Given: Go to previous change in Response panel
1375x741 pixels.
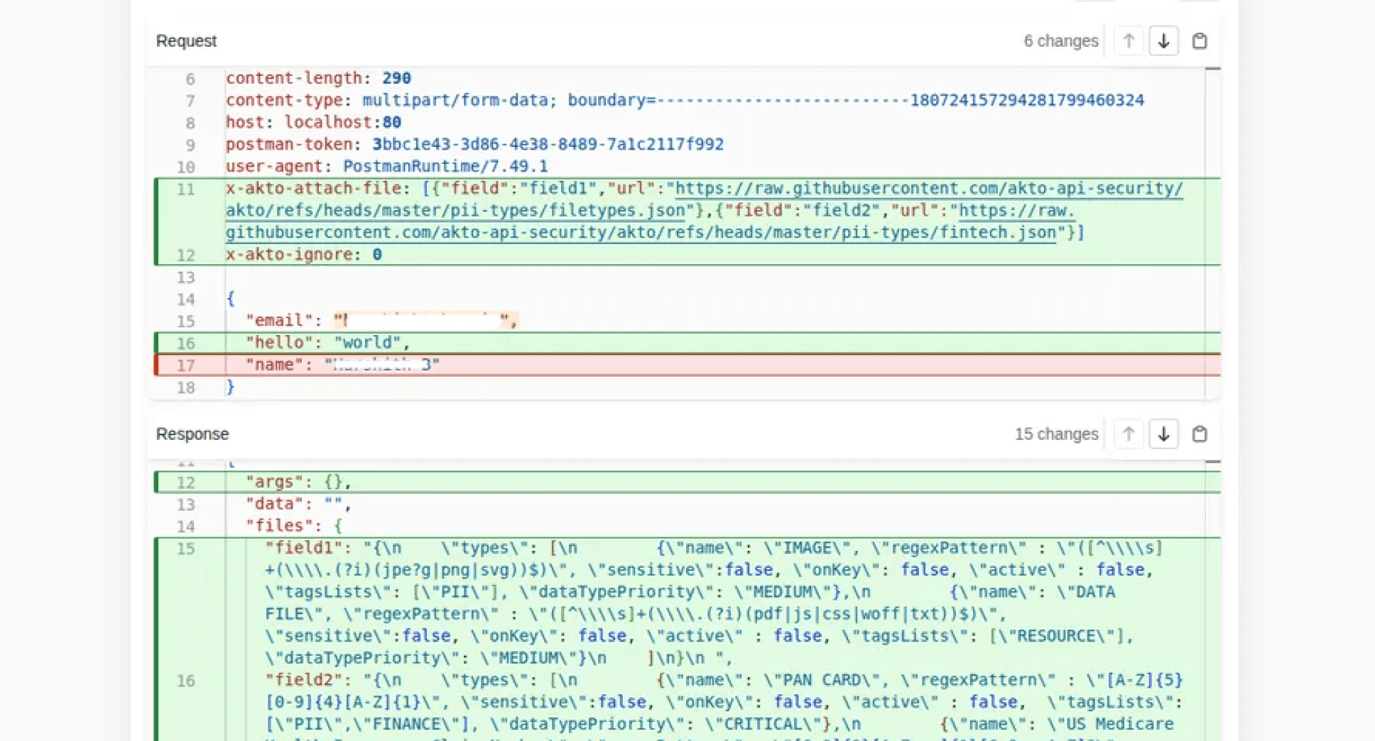Looking at the screenshot, I should coord(1129,434).
